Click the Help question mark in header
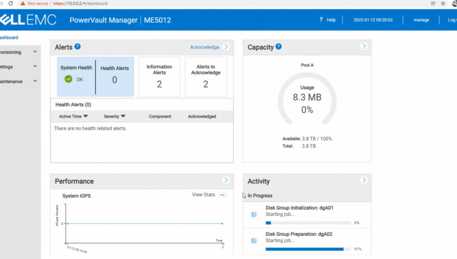This screenshot has width=457, height=259. point(321,20)
